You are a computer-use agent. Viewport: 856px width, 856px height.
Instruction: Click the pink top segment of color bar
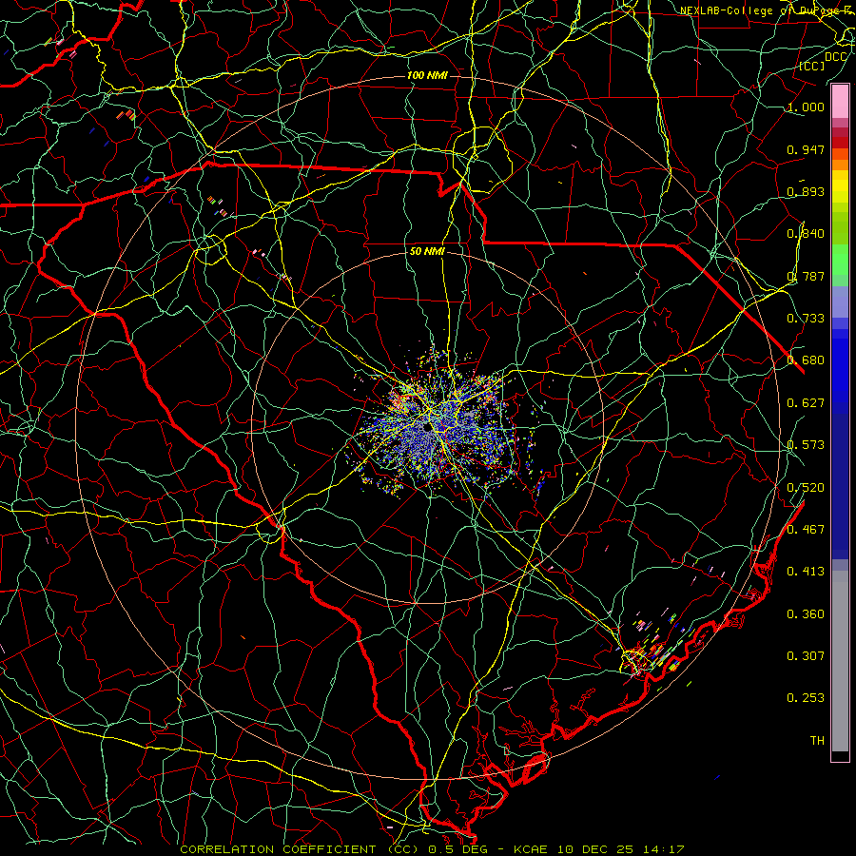840,102
